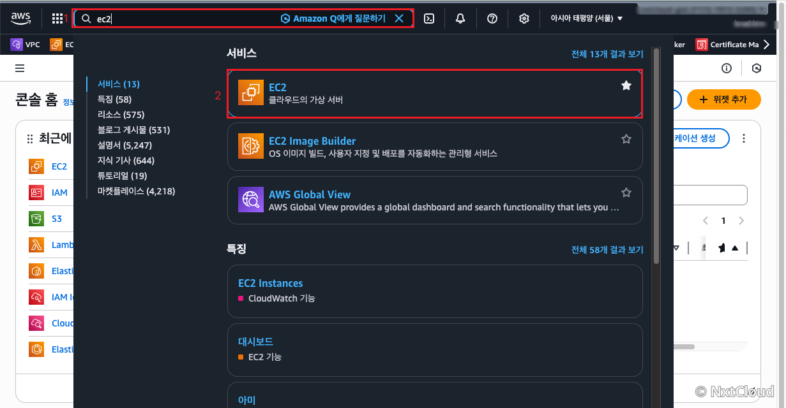The width and height of the screenshot is (786, 408).
Task: Click the EC2 service icon in the results
Action: pyautogui.click(x=250, y=92)
